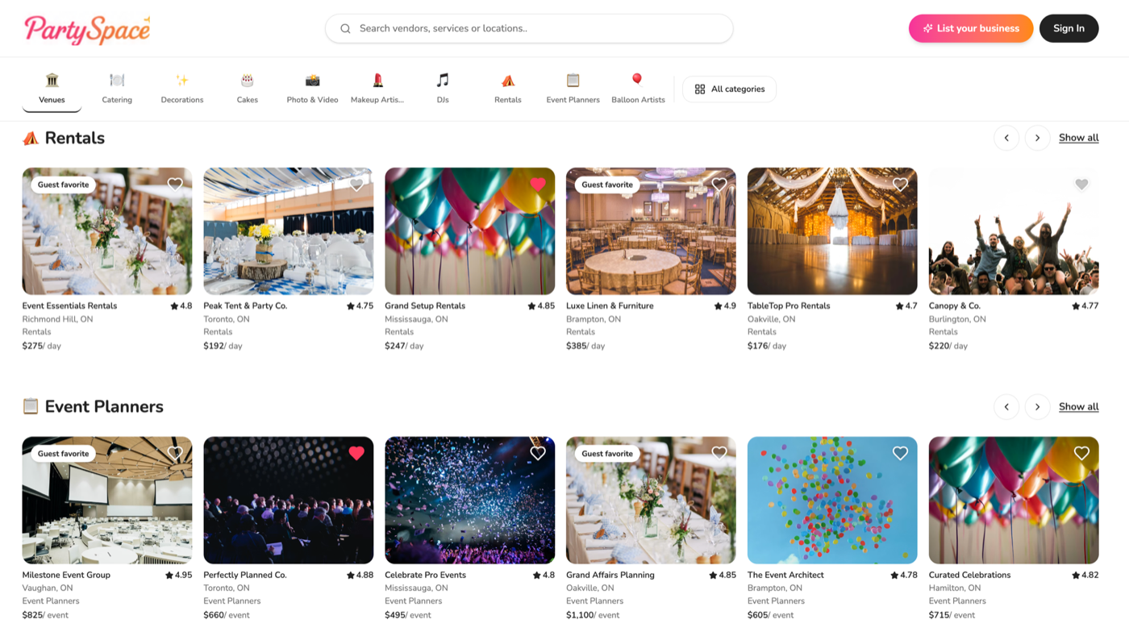The width and height of the screenshot is (1129, 644).
Task: Favorite Celebrate Pro Events heart
Action: (538, 454)
